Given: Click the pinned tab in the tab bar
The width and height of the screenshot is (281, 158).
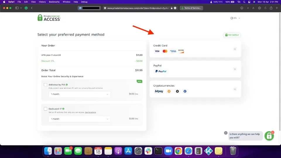Looking at the screenshot, I should coord(89,8).
